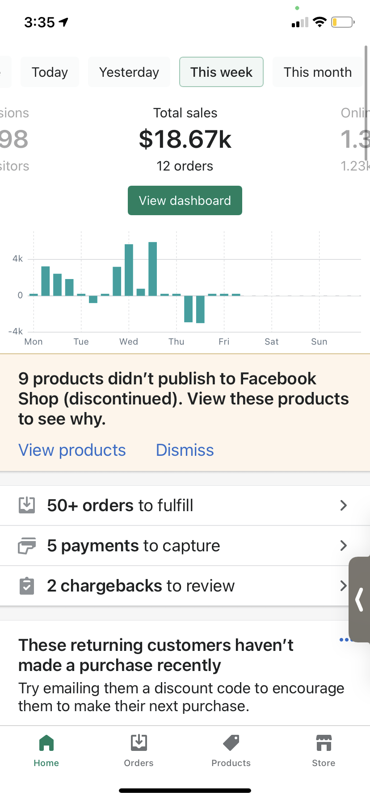This screenshot has width=370, height=800.
Task: Open the Products tag icon
Action: coord(231,743)
